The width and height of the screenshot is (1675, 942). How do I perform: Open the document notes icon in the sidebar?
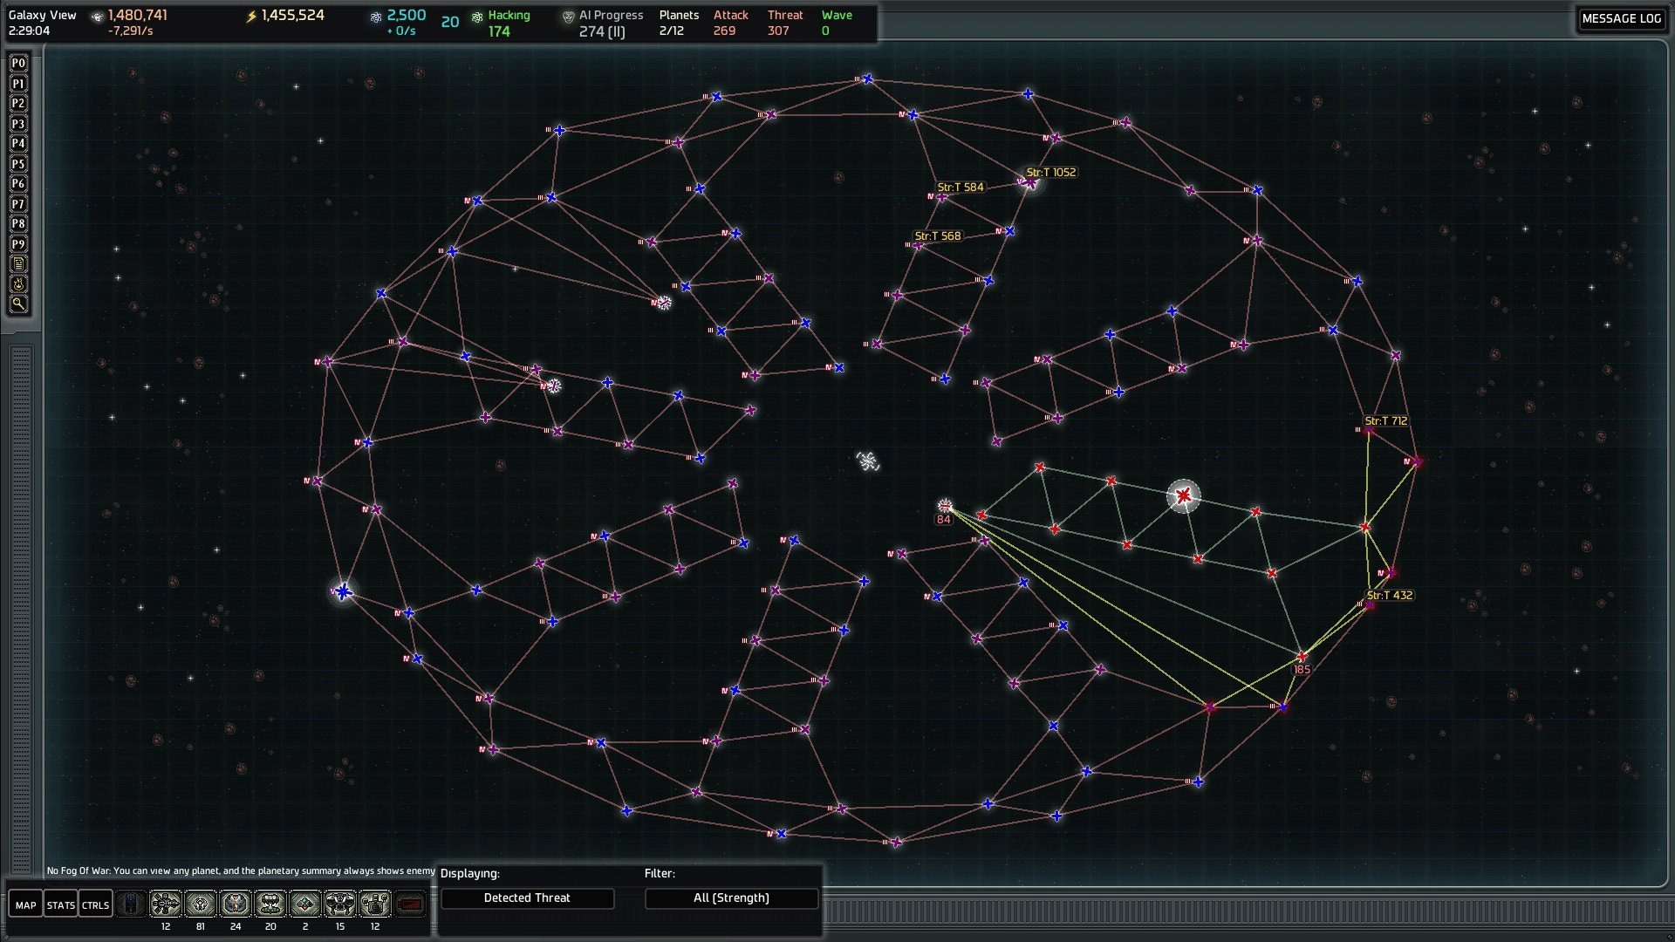[x=18, y=264]
